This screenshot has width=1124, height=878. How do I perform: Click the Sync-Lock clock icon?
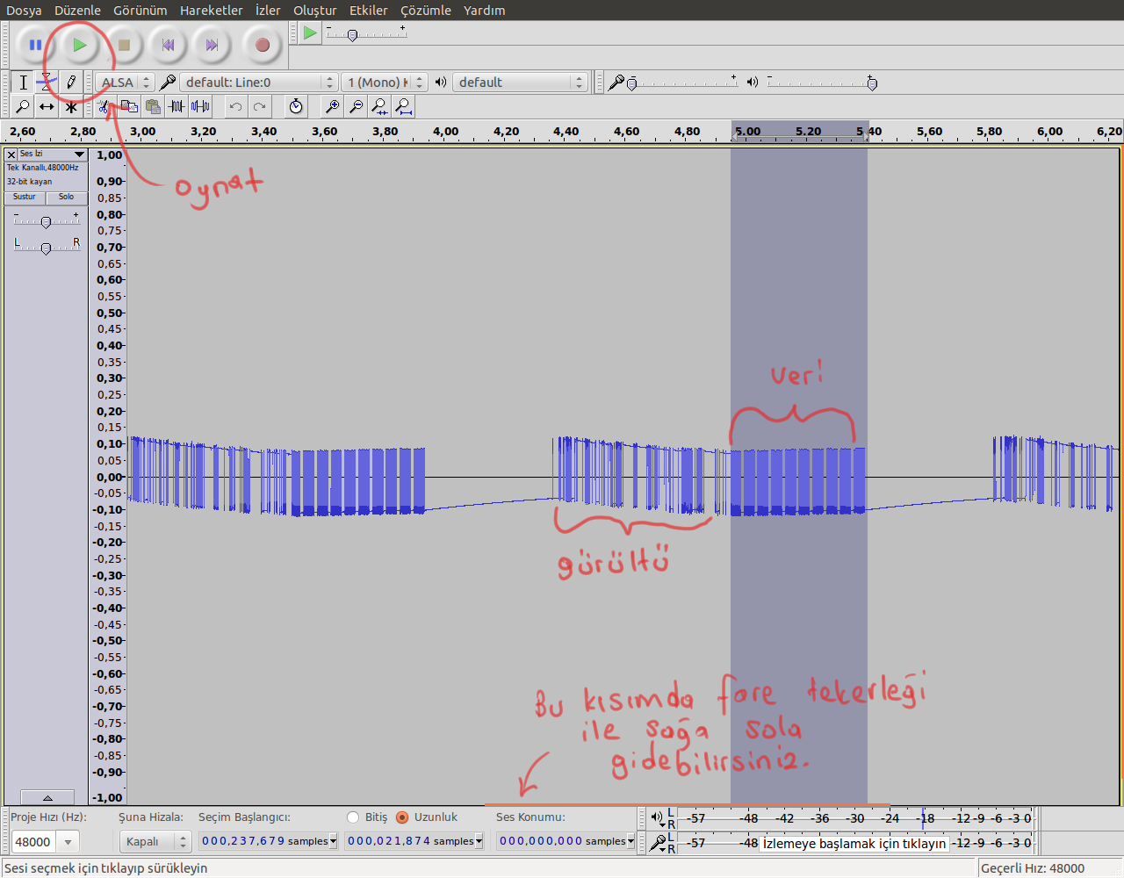(296, 107)
